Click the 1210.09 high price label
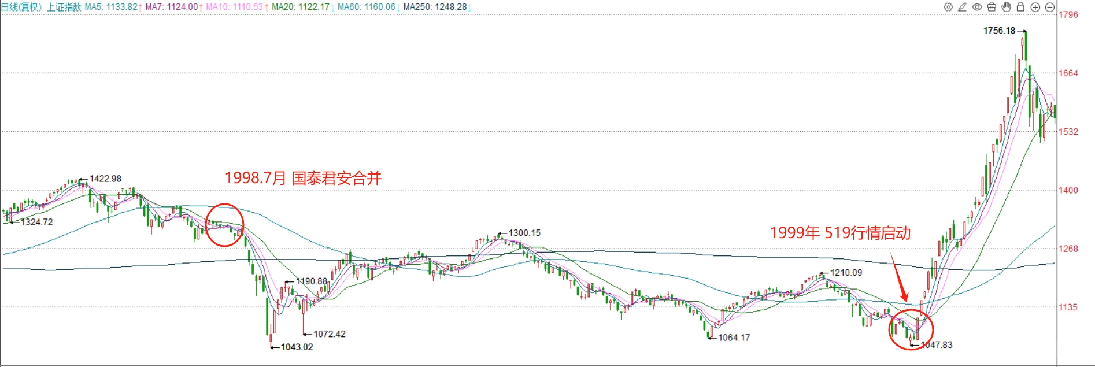The width and height of the screenshot is (1095, 367). coord(846,272)
